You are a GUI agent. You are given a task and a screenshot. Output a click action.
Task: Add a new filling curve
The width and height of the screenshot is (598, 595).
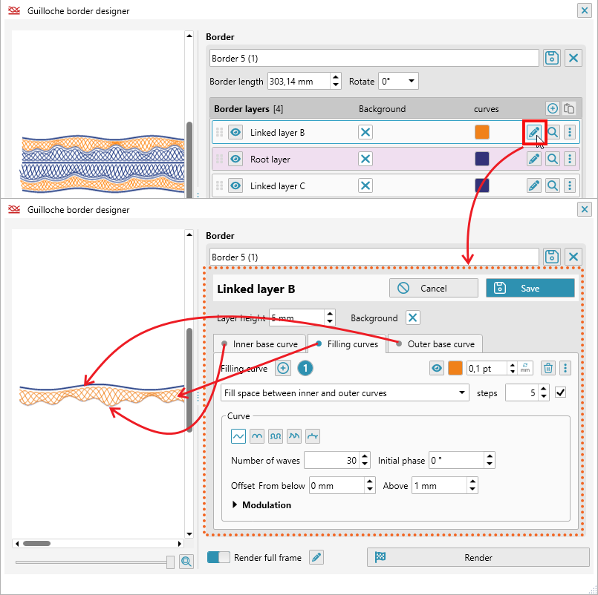(283, 368)
